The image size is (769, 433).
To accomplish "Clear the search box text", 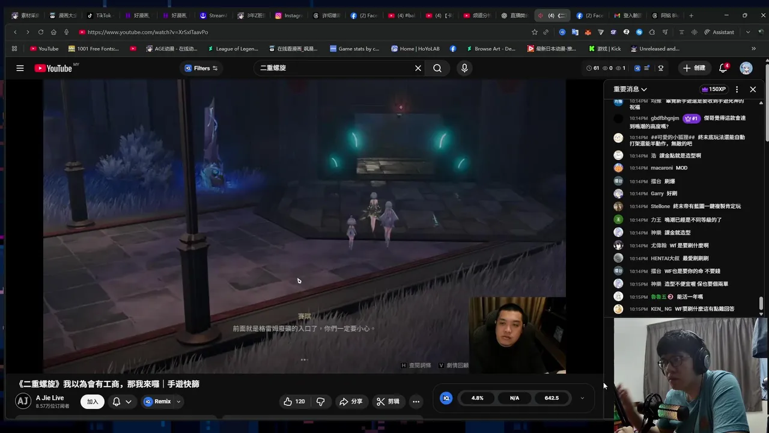I will click(x=418, y=68).
